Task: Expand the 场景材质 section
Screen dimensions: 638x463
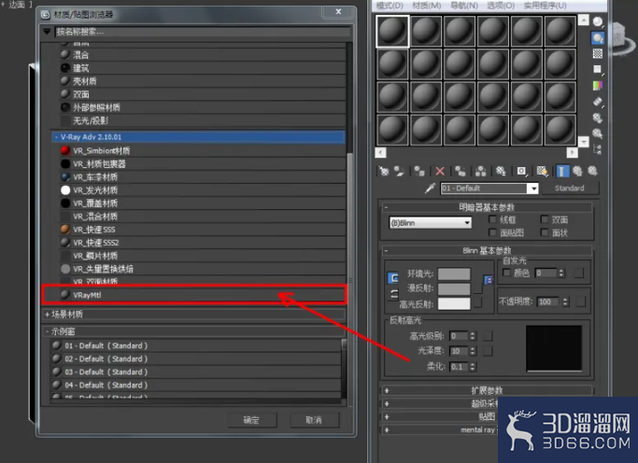Action: pos(47,315)
